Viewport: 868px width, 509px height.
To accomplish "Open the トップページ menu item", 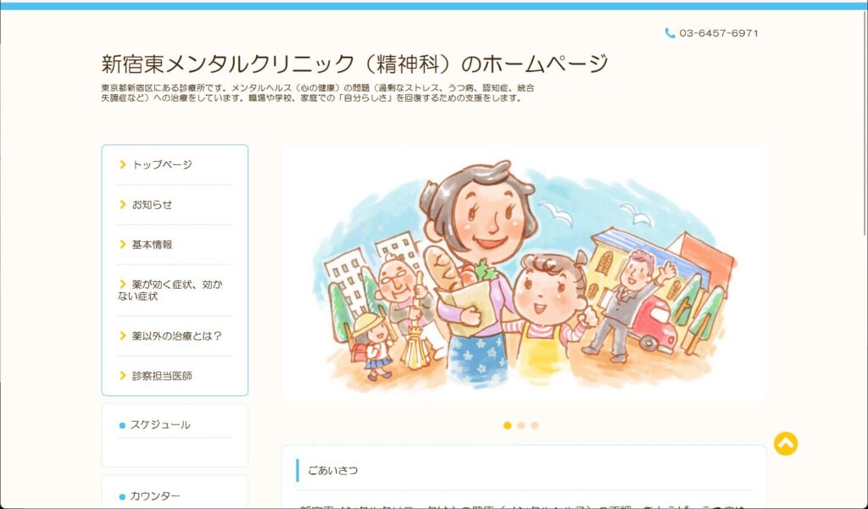I will point(175,165).
